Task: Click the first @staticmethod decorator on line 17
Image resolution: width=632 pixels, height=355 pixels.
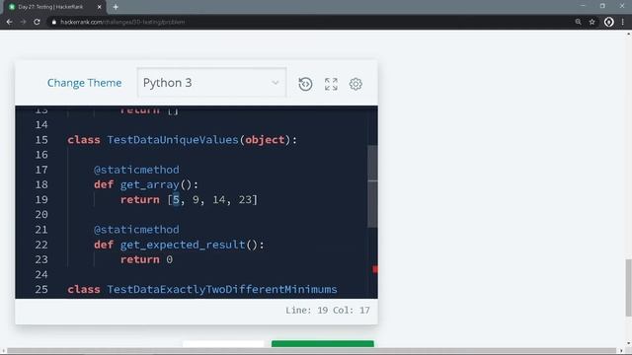Action: [x=136, y=170]
